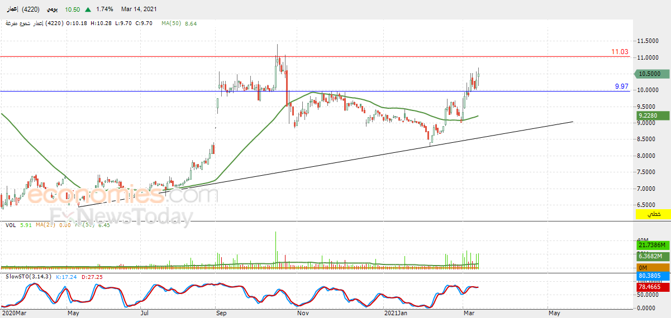Click the SlowSTO(3,14,3) indicator label
The image size is (671, 318).
pos(27,277)
